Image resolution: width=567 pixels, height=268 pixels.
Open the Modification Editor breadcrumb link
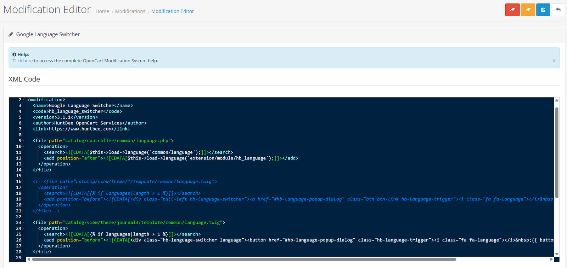(173, 11)
